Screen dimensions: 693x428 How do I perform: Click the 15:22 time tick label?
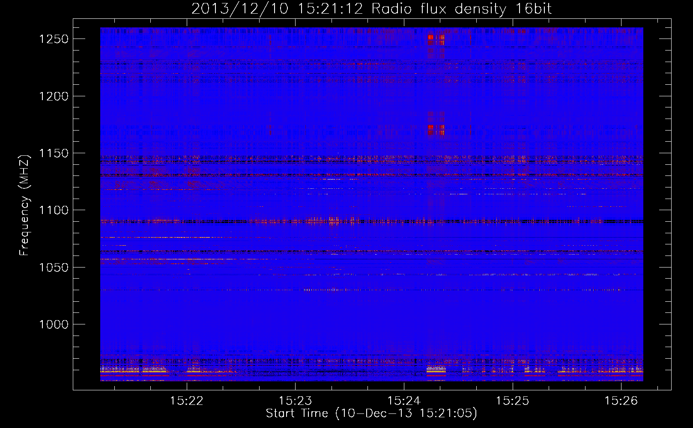186,401
